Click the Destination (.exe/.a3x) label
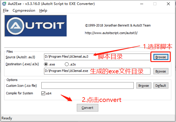 [22, 64]
